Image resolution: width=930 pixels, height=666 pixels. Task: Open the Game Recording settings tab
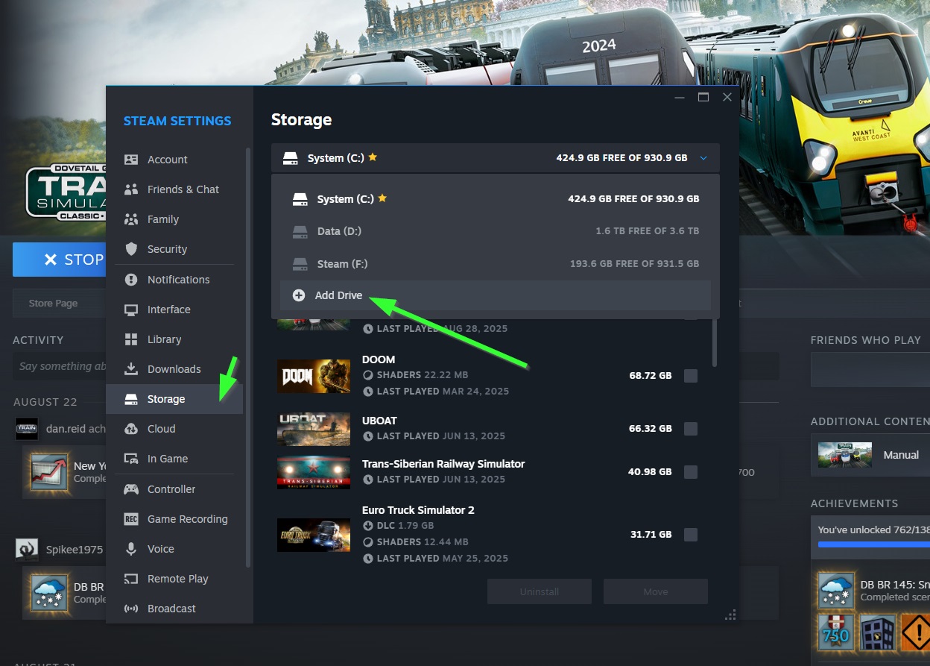pyautogui.click(x=174, y=519)
